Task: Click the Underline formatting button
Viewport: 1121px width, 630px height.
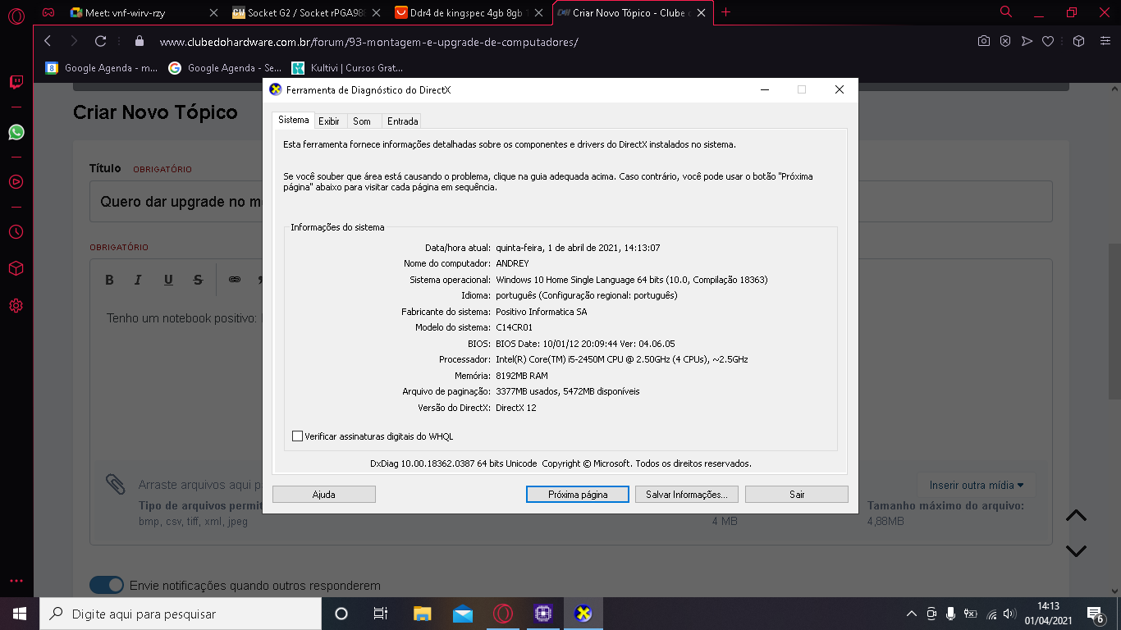Action: pyautogui.click(x=168, y=280)
